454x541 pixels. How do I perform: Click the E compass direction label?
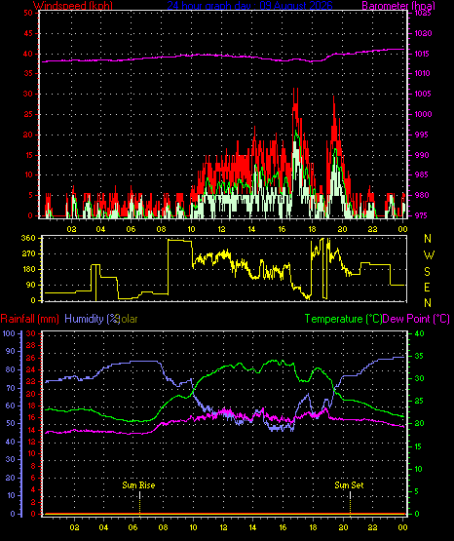tap(427, 287)
